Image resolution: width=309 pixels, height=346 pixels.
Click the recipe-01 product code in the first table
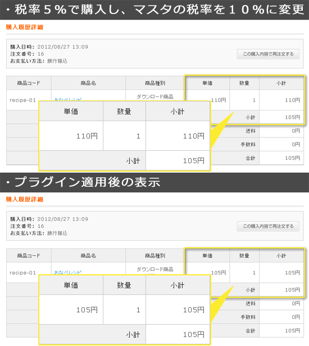pos(22,100)
